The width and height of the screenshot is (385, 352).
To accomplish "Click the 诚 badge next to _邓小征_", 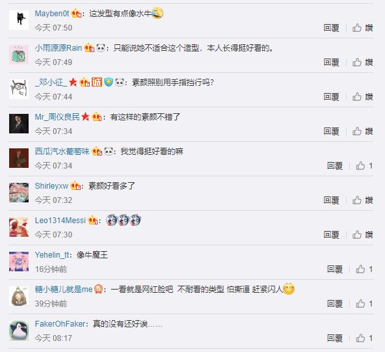I will tap(97, 82).
